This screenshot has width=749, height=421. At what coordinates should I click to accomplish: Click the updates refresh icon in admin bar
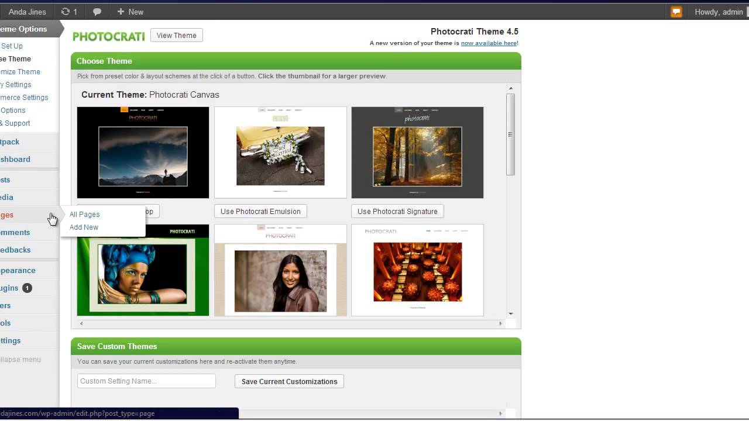click(x=65, y=12)
